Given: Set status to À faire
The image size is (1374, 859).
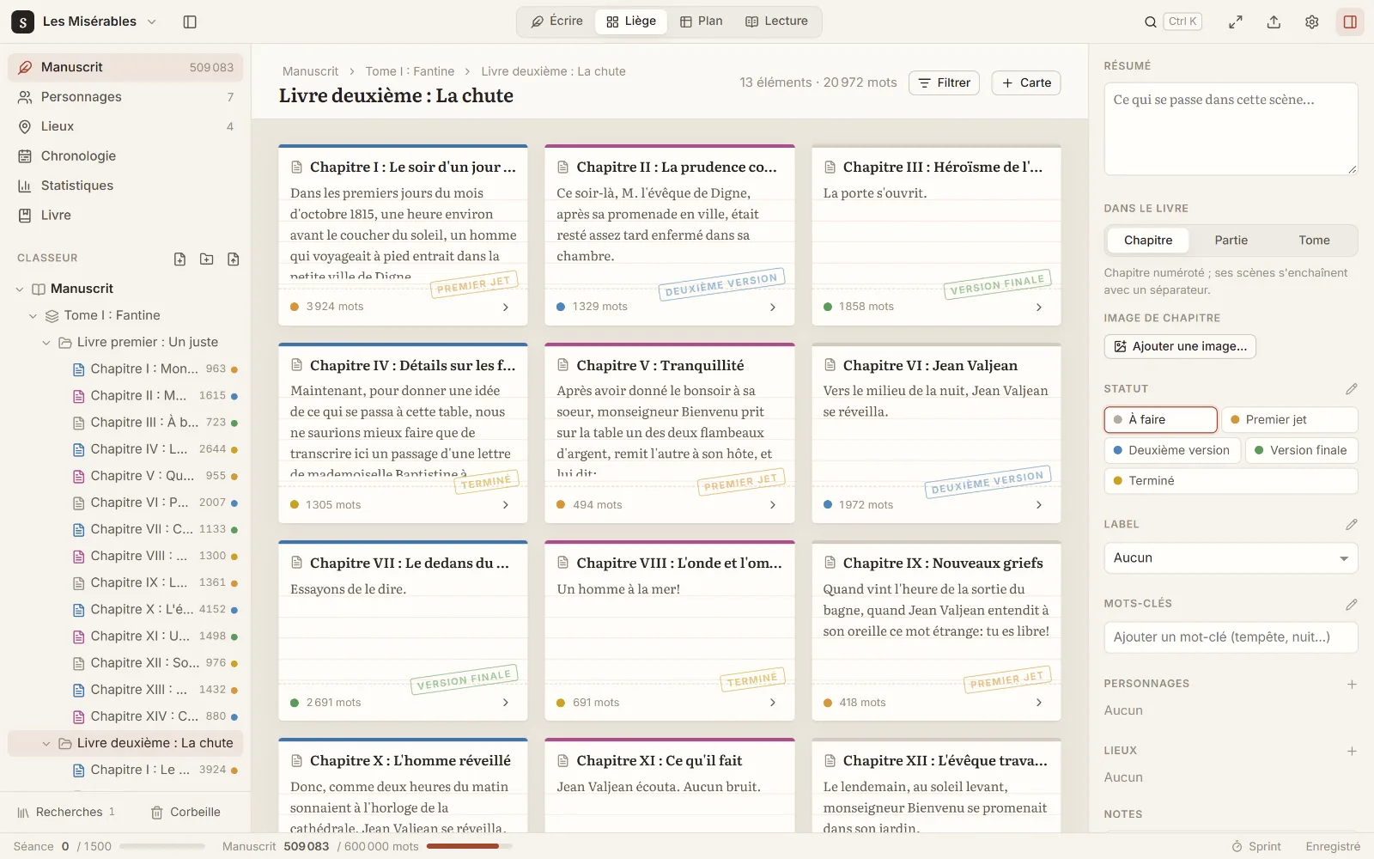Looking at the screenshot, I should (x=1160, y=419).
